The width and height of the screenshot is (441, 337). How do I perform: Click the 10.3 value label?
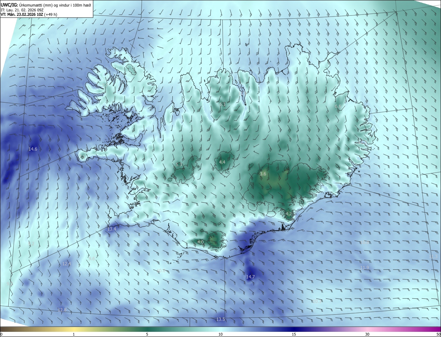tap(317, 301)
